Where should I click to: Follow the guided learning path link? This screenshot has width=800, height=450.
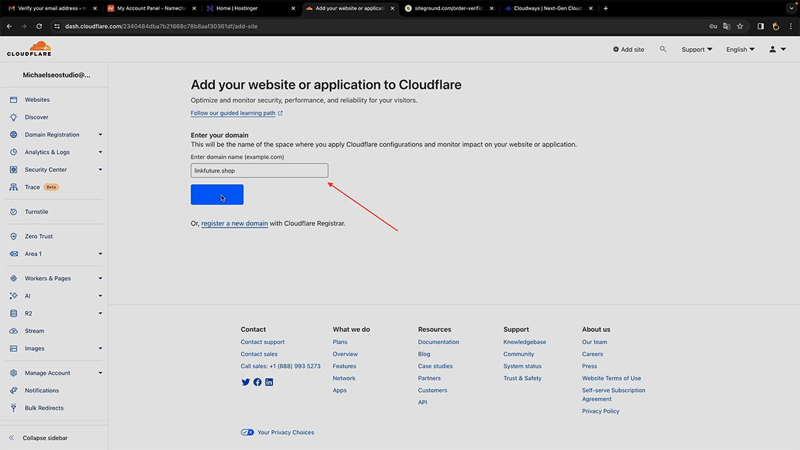tap(237, 113)
